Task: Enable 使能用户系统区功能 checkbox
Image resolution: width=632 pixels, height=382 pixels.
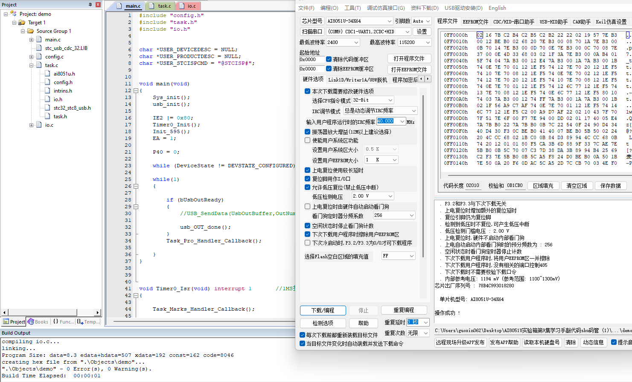Action: 308,140
